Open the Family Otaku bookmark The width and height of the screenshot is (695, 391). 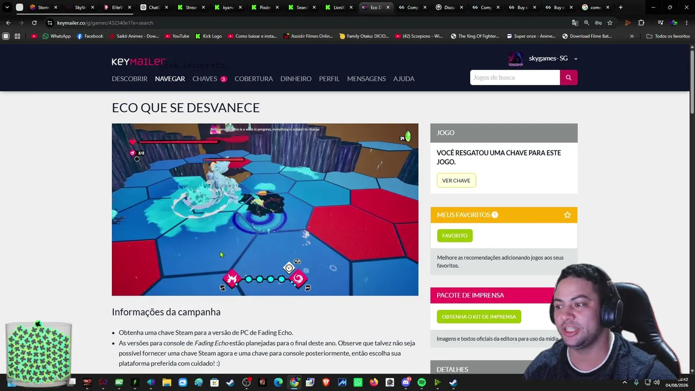364,36
